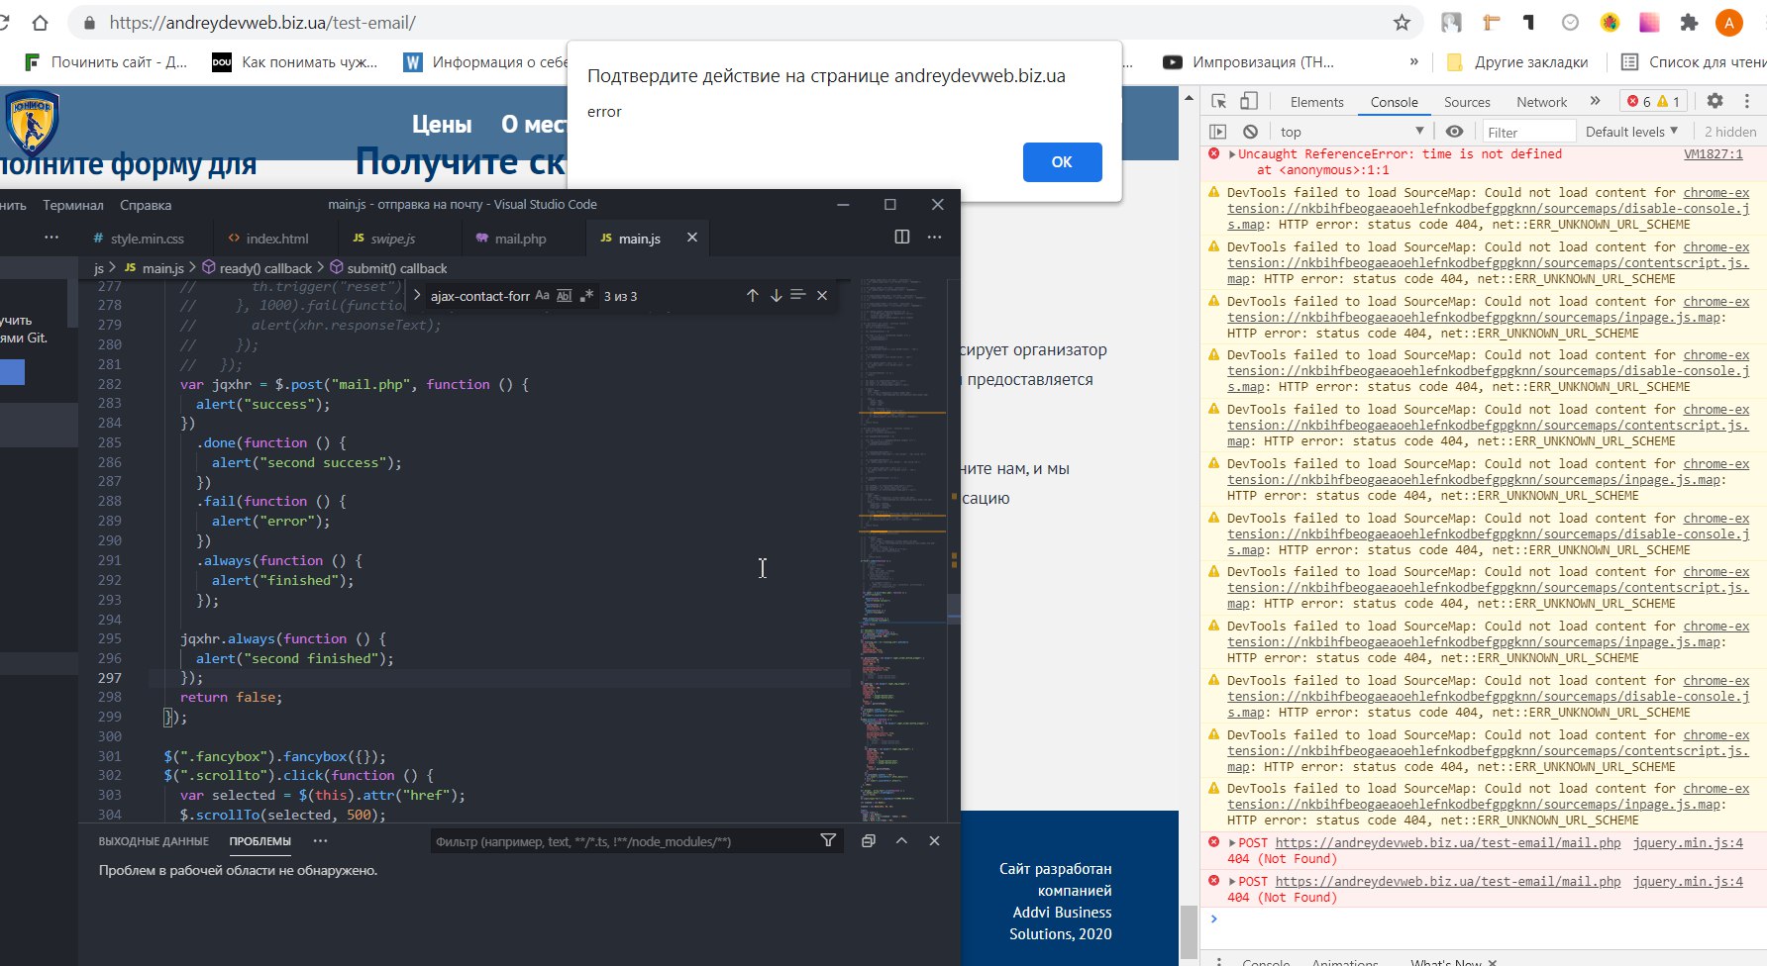Toggle regular expression search in find widget
The image size is (1767, 966).
click(x=586, y=295)
